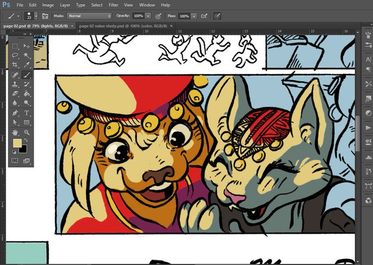Screen dimensions: 373x265
Task: Open the File menu
Action: click(20, 5)
